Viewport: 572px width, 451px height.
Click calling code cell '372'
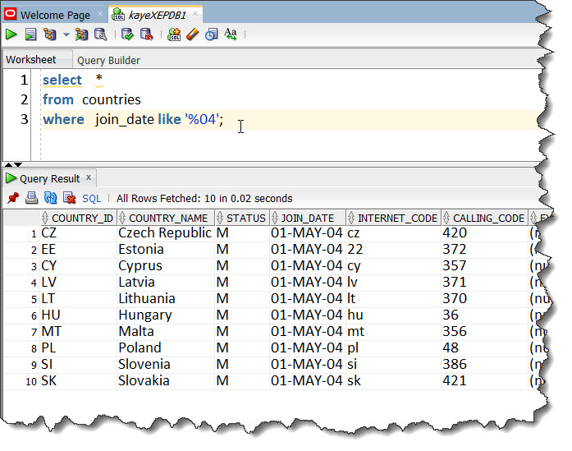(x=484, y=250)
